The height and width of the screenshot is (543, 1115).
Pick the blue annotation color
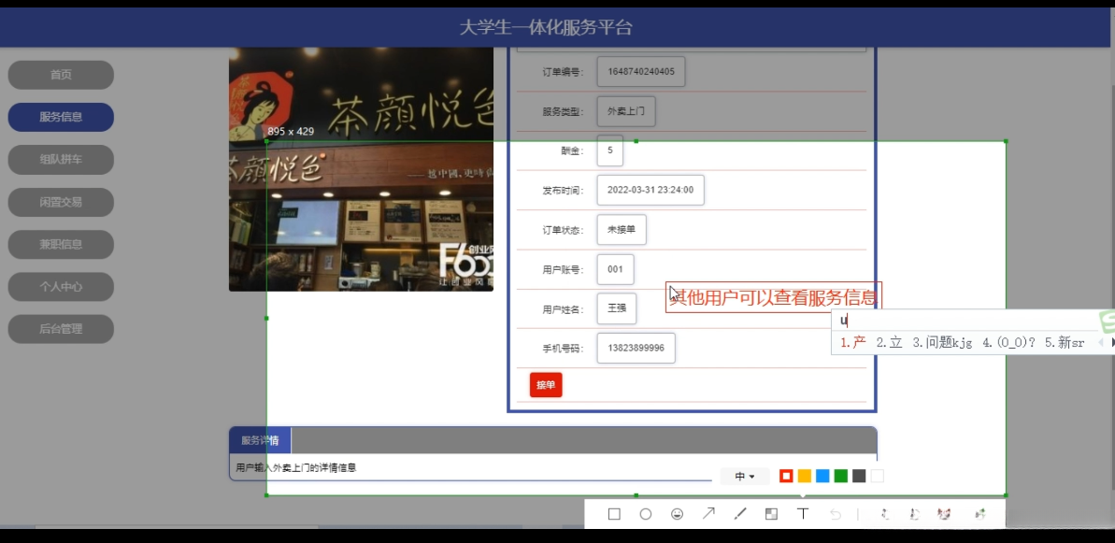pos(823,477)
